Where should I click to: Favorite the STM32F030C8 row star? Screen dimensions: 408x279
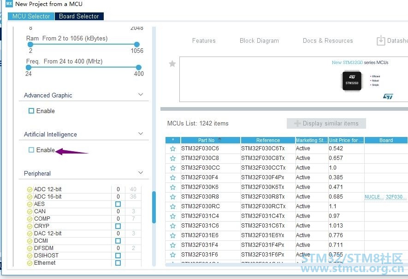[x=172, y=158]
